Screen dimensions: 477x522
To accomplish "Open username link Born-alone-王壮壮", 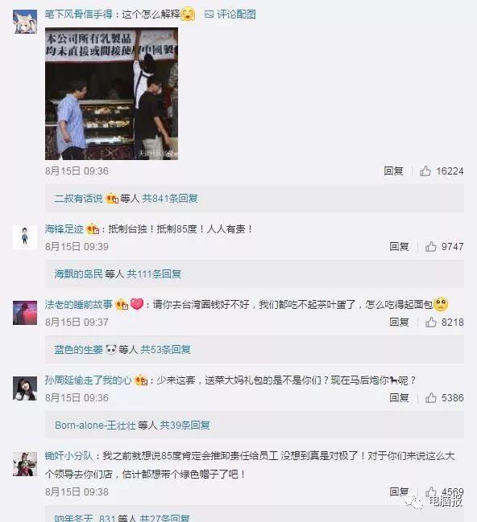I will click(95, 425).
